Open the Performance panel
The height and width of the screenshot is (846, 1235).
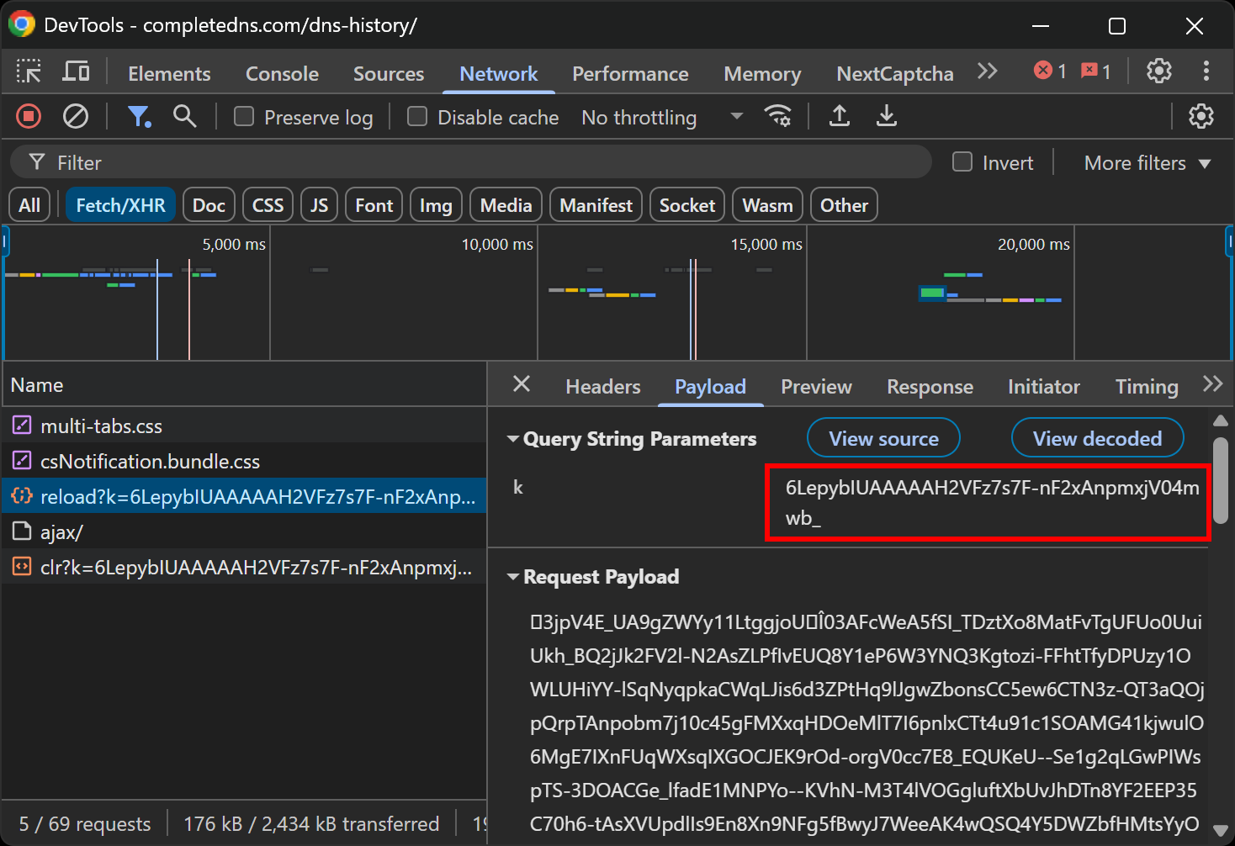click(x=630, y=73)
